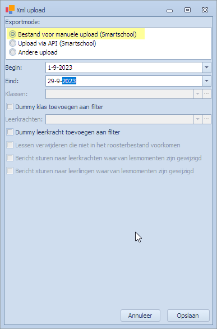The width and height of the screenshot is (217, 329).
Task: Toggle Lessen verwijderen die niet in roosterbestand voorkomen
Action: point(10,145)
